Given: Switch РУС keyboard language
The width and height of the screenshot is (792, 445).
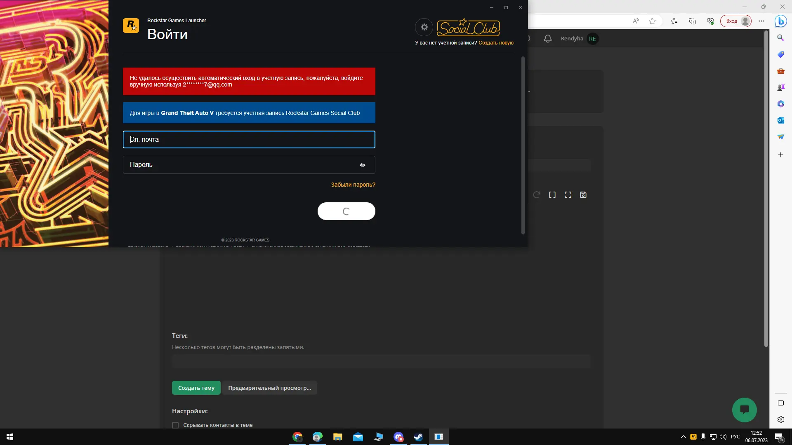Looking at the screenshot, I should [735, 437].
